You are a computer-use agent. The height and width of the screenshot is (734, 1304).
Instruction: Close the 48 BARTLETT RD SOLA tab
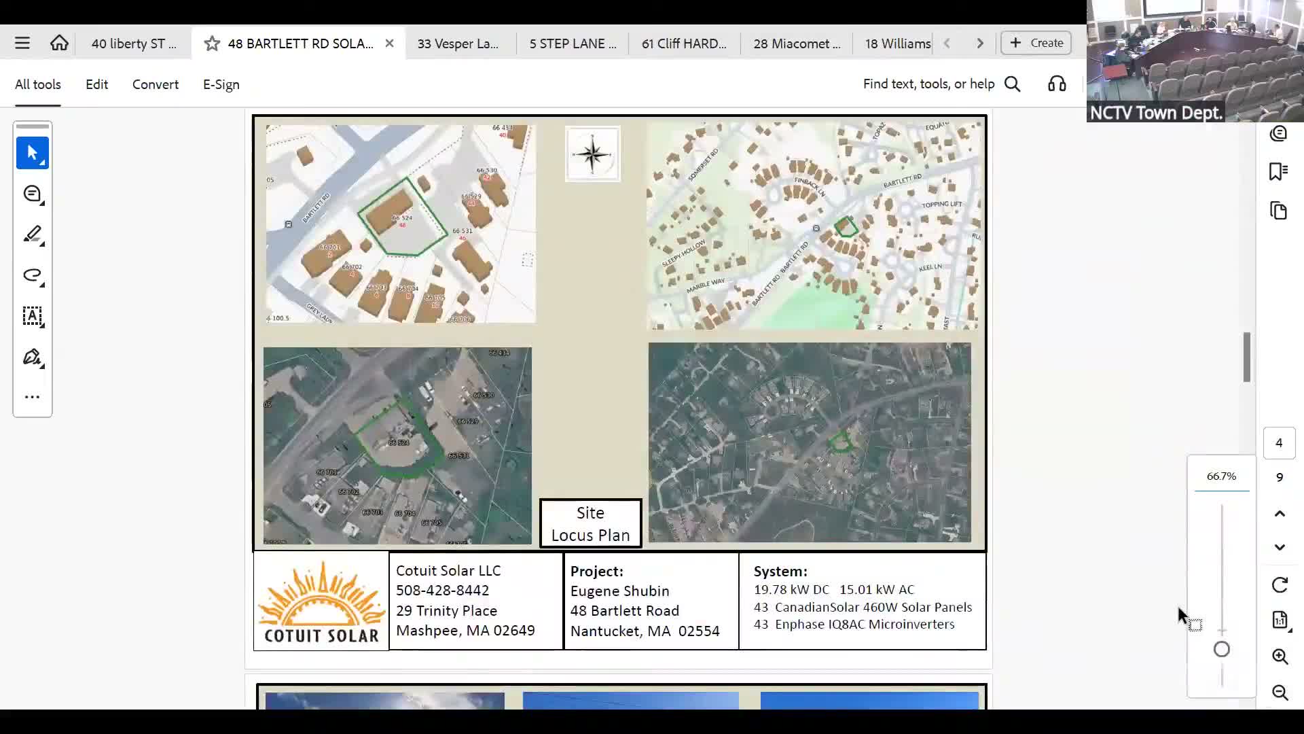pyautogui.click(x=389, y=43)
